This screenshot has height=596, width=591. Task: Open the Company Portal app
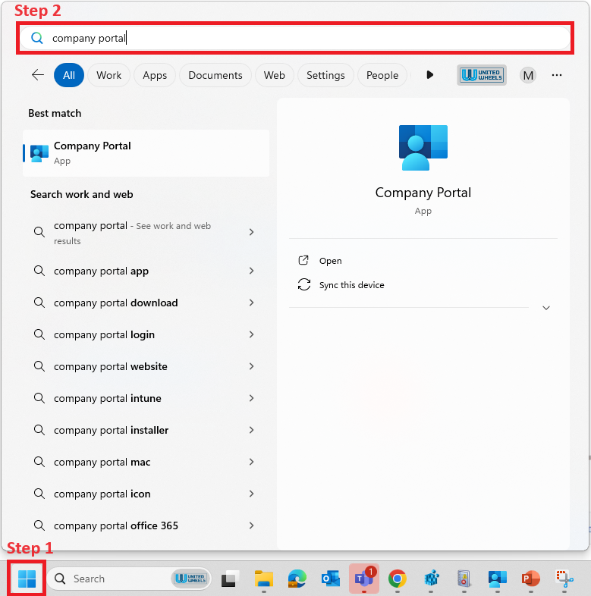tap(330, 261)
